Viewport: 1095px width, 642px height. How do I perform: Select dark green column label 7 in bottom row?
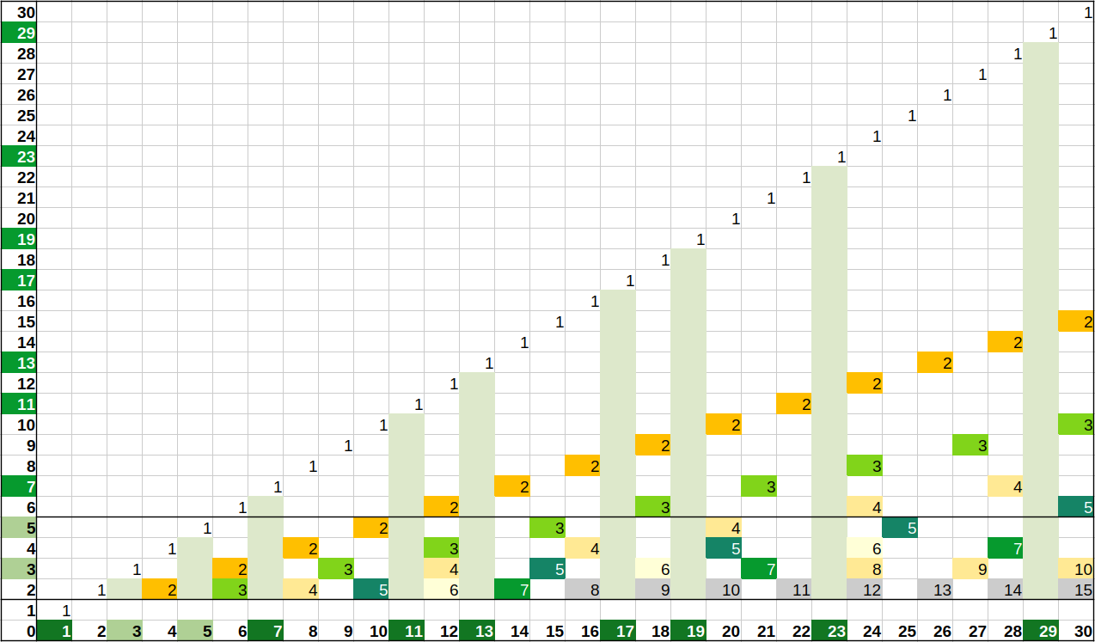click(266, 631)
